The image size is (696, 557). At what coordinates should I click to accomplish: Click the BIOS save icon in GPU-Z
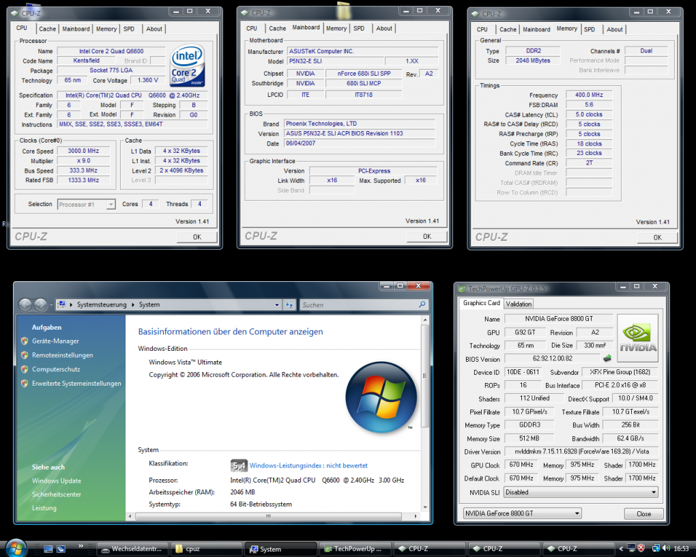pyautogui.click(x=607, y=358)
